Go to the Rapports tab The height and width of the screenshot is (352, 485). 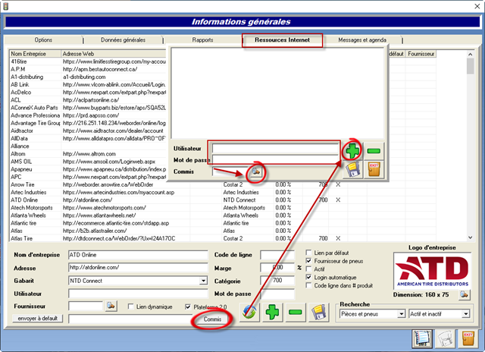tap(202, 39)
